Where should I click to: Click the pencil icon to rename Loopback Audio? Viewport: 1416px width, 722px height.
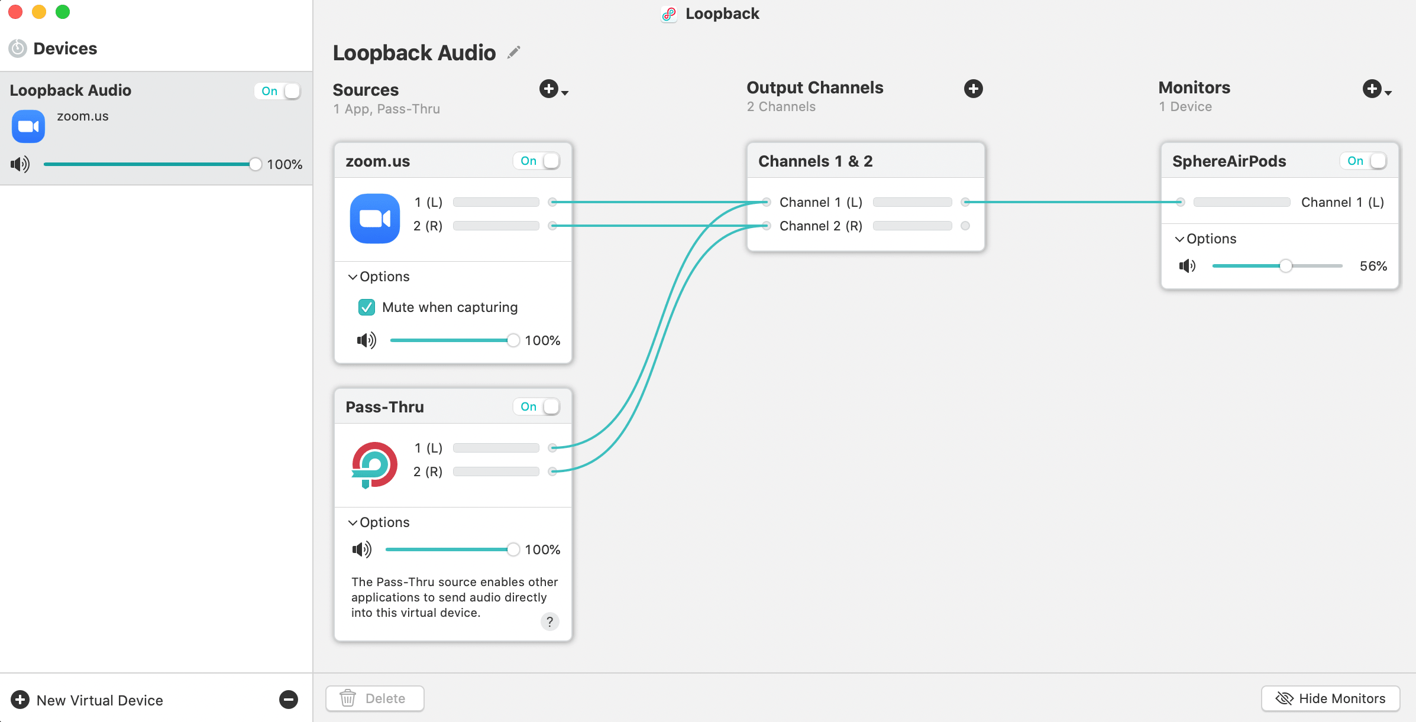pos(514,53)
